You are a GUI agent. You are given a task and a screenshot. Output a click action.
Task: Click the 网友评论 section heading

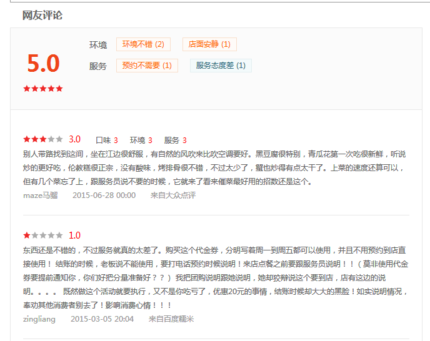(x=42, y=16)
